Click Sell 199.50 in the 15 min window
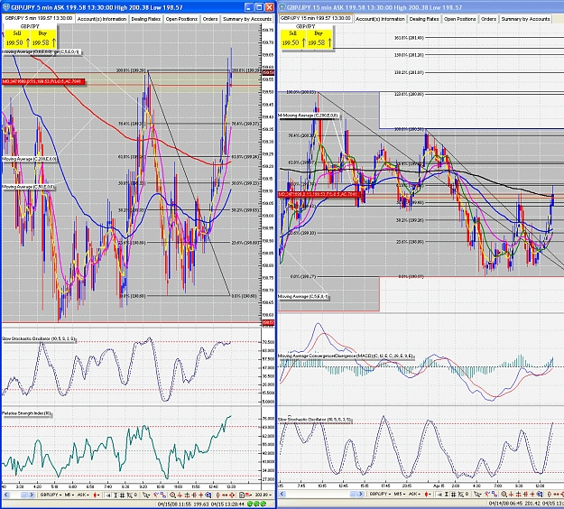 292,39
